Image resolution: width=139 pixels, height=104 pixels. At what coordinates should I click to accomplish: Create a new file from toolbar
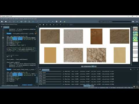pyautogui.click(x=2, y=22)
